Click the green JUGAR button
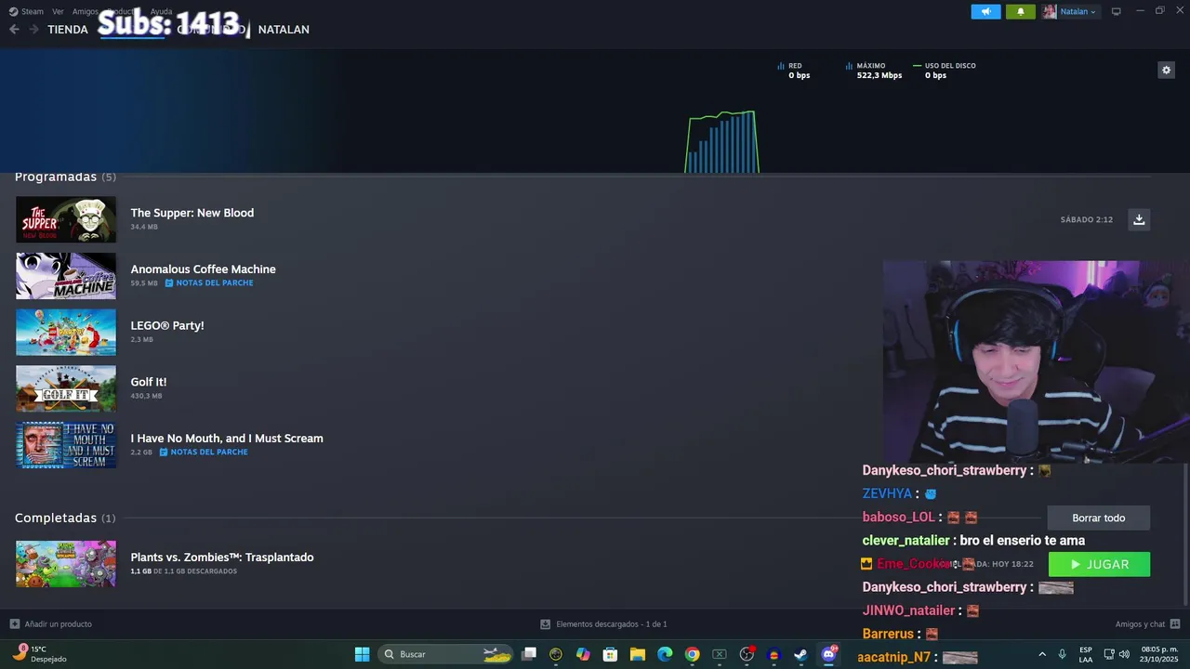Image resolution: width=1190 pixels, height=669 pixels. point(1099,564)
